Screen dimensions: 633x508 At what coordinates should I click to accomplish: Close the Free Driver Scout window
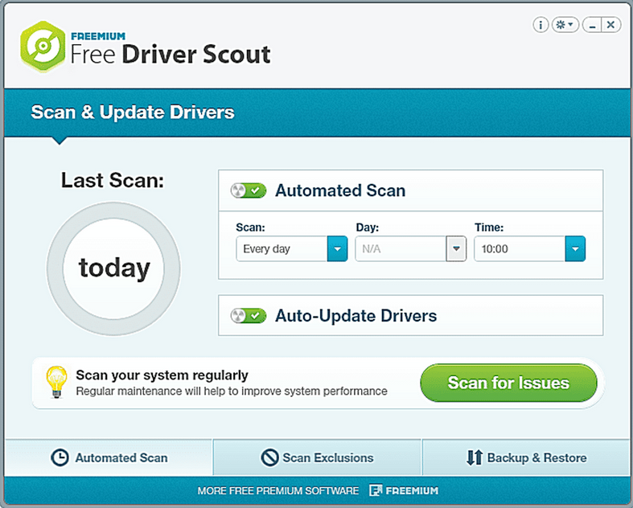point(611,25)
